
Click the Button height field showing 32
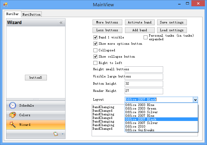tap(144, 84)
